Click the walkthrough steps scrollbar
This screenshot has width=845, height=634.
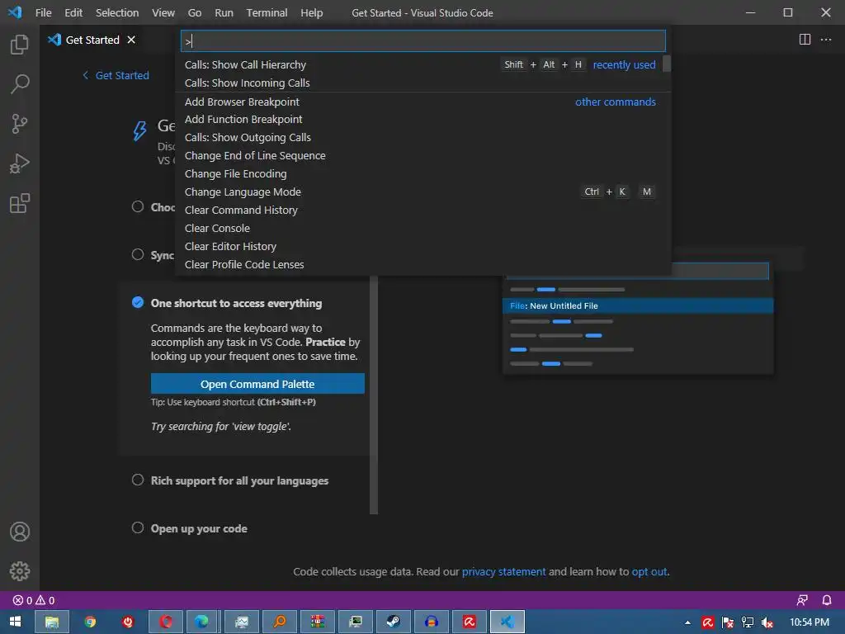point(374,395)
